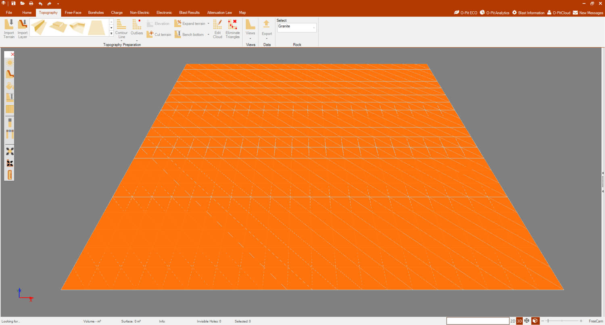Click the zoom out minus button

542,321
